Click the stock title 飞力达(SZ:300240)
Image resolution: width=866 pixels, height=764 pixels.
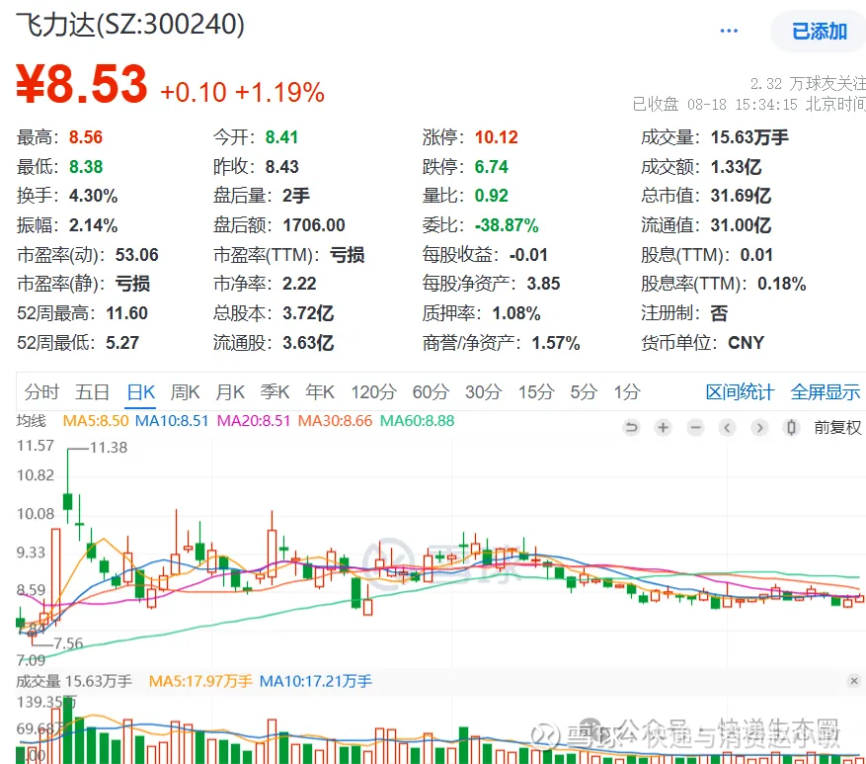[x=130, y=25]
